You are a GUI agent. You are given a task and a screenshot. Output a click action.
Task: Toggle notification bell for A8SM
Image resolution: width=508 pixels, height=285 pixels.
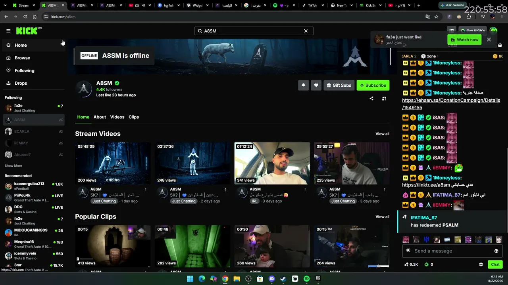click(303, 85)
